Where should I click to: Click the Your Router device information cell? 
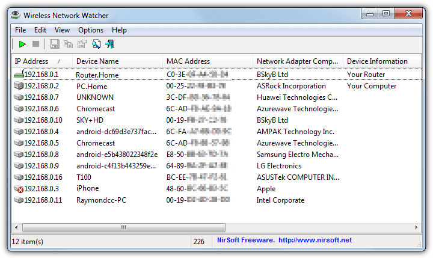point(366,75)
